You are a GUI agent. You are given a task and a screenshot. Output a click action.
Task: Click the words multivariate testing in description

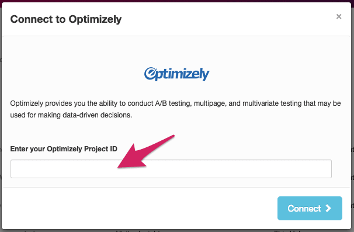(272, 103)
